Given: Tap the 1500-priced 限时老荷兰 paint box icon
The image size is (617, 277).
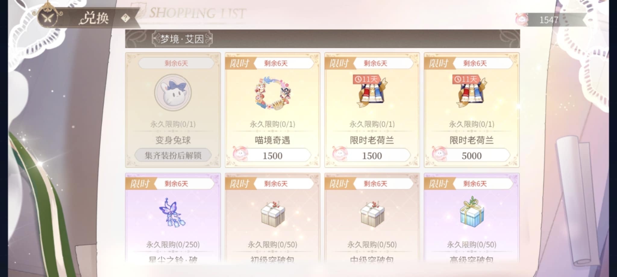Looking at the screenshot, I should click(x=372, y=92).
